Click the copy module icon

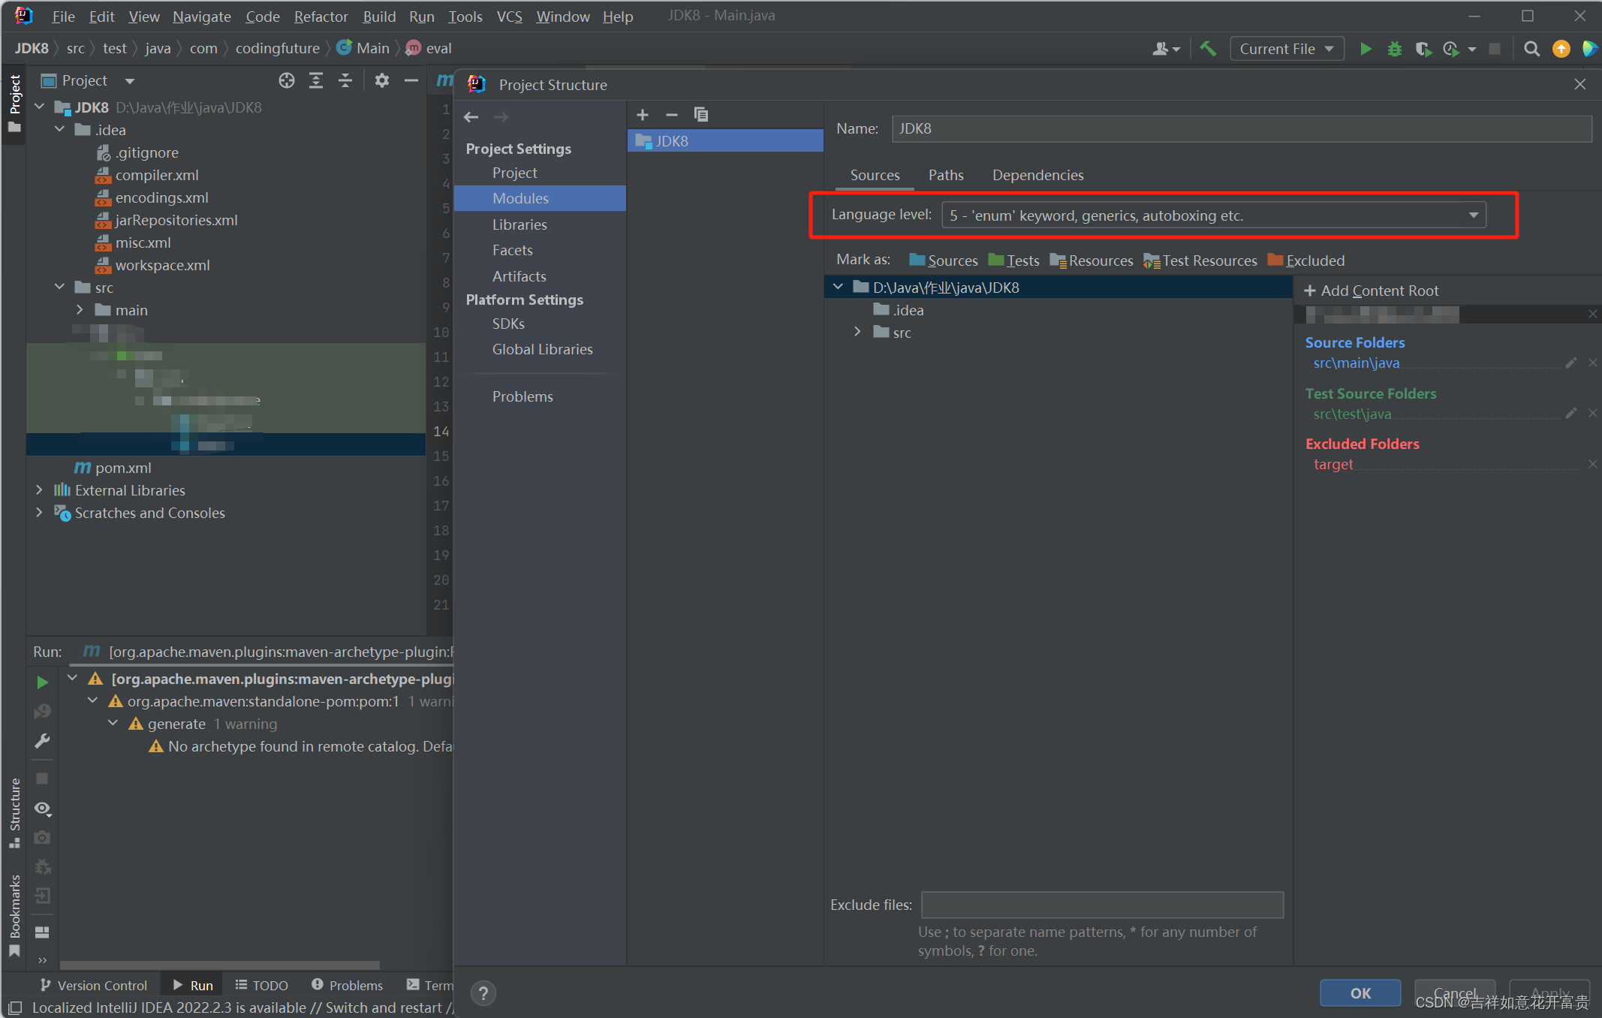pos(701,115)
